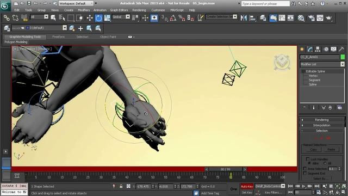Toggle the Angle Snap icon
Viewport: 348px width, 196px height.
click(x=173, y=18)
